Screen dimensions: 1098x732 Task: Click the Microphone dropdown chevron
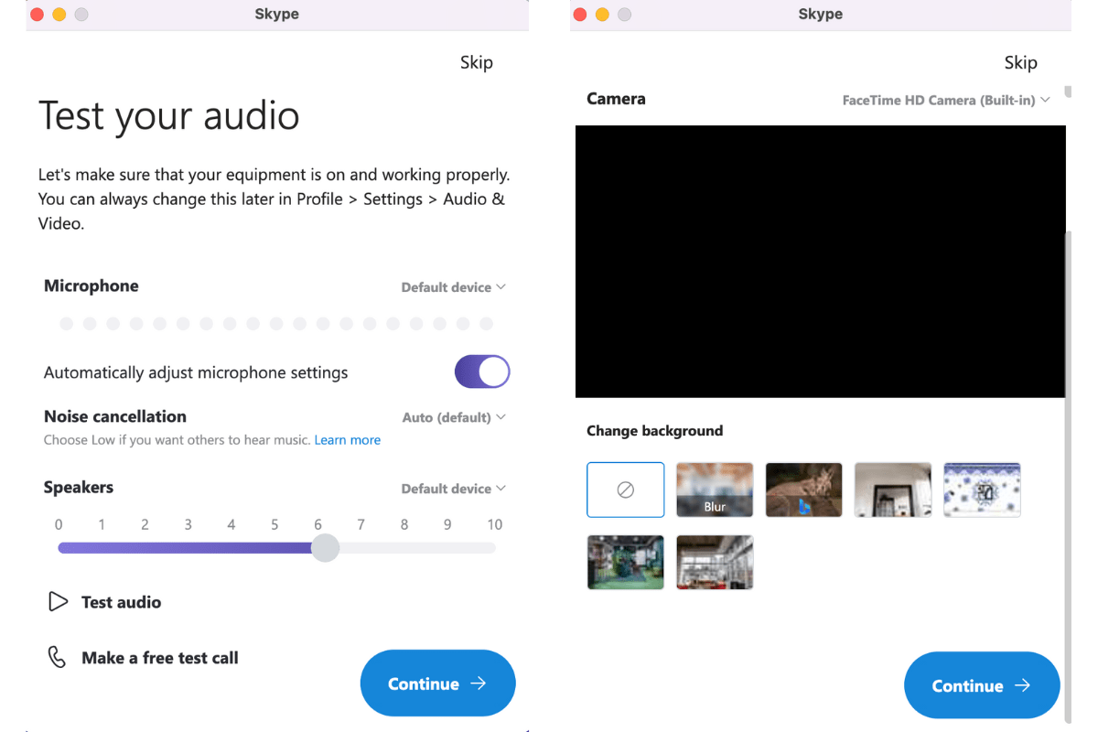tap(501, 286)
